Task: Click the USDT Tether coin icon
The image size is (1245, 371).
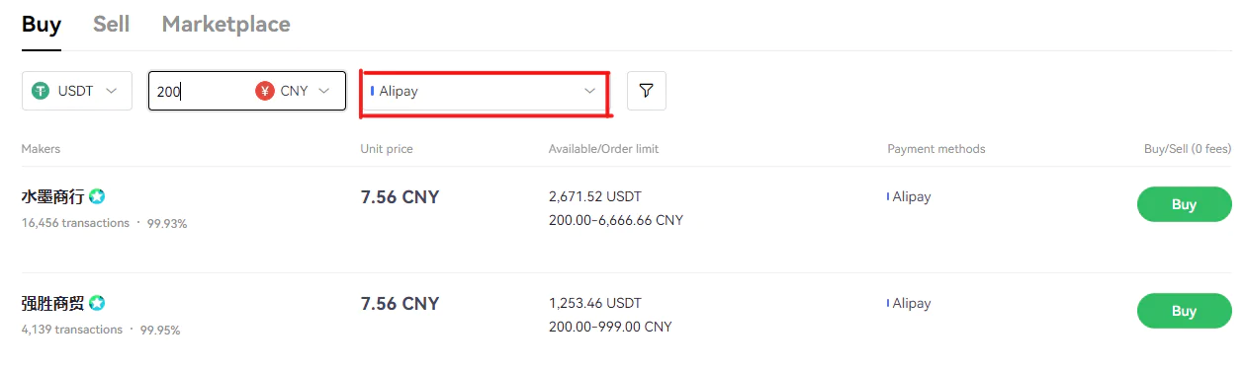Action: tap(41, 91)
